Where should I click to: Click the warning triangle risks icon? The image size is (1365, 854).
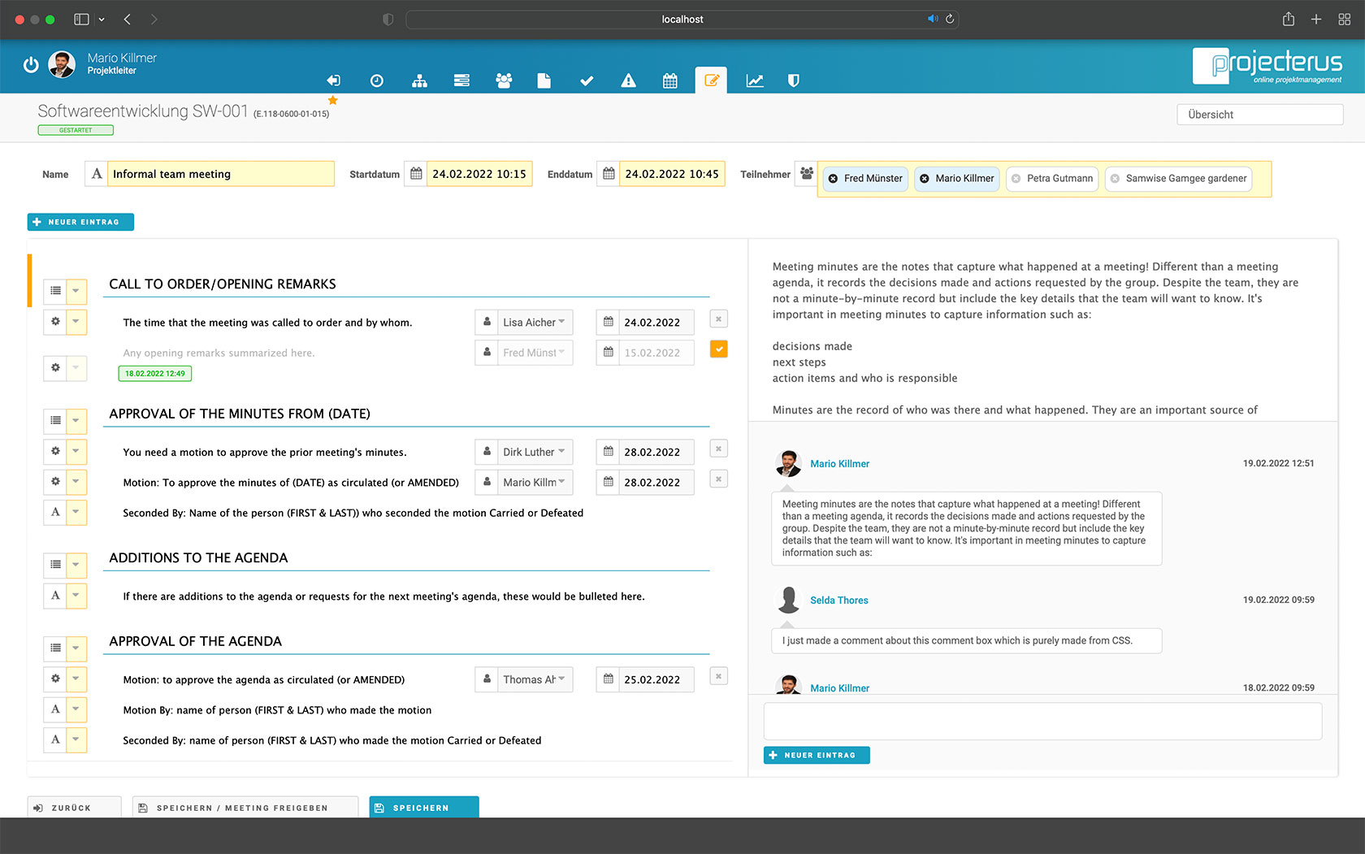[x=628, y=80]
